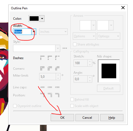Click the OK button
Screen dimensions: 133x131
62,118
